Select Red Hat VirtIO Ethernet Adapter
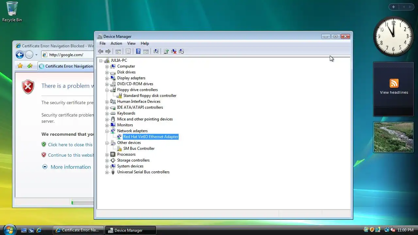The width and height of the screenshot is (418, 235). click(x=151, y=137)
